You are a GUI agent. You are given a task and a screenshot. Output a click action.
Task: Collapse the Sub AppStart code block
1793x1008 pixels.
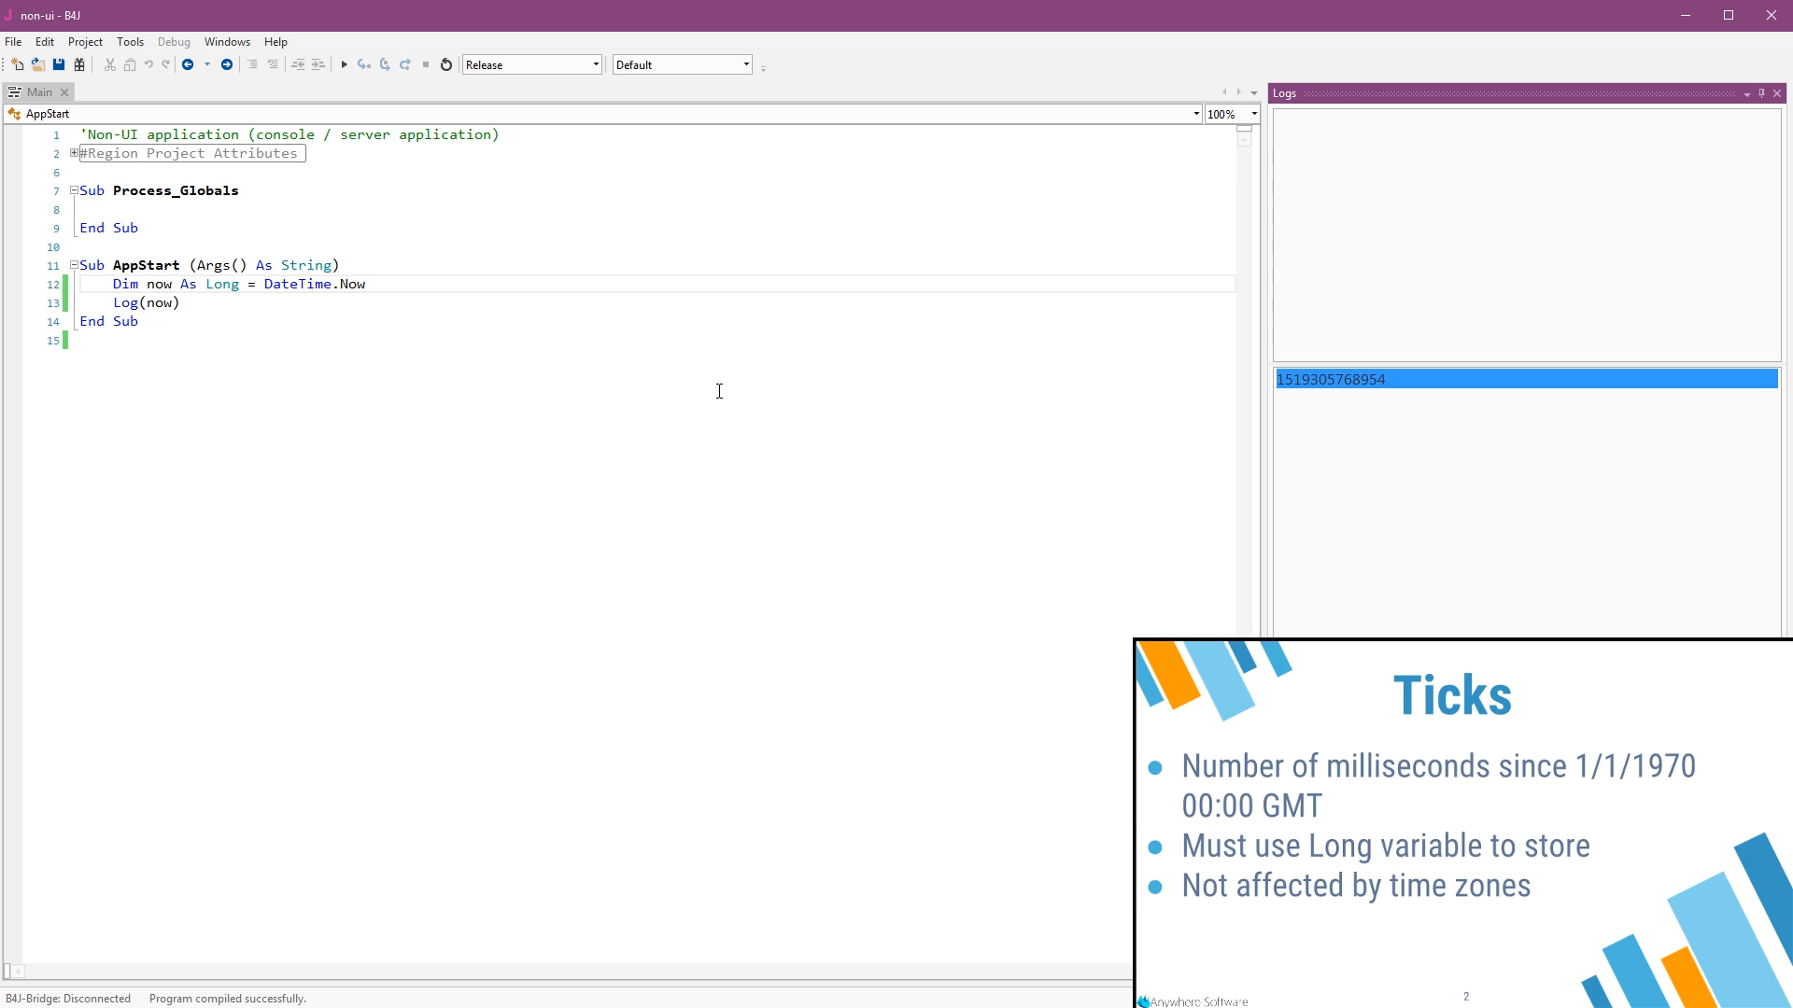point(74,265)
